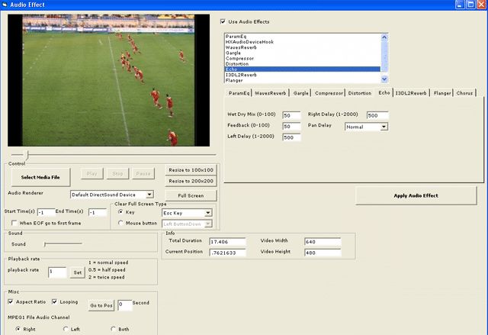Click the video seek slider thumb
The image size is (488, 335).
(x=27, y=155)
